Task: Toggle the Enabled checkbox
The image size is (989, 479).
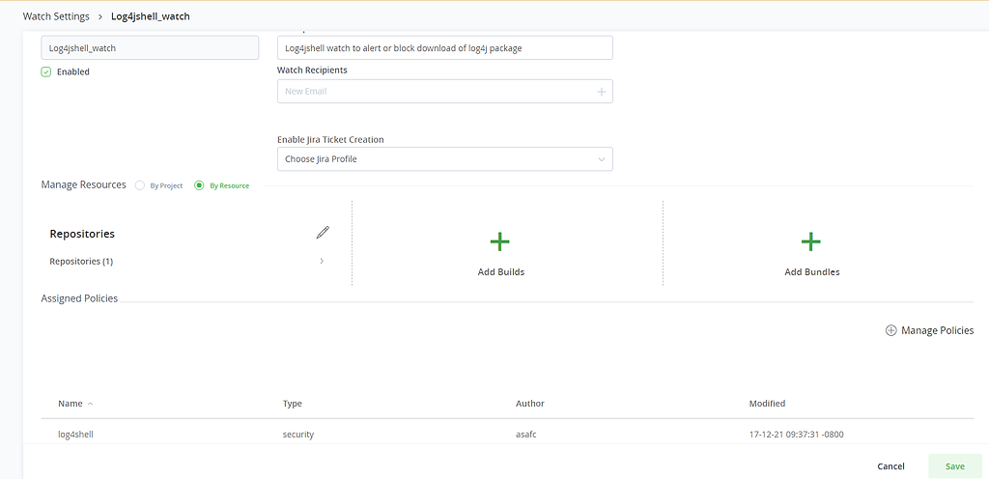Action: (46, 71)
